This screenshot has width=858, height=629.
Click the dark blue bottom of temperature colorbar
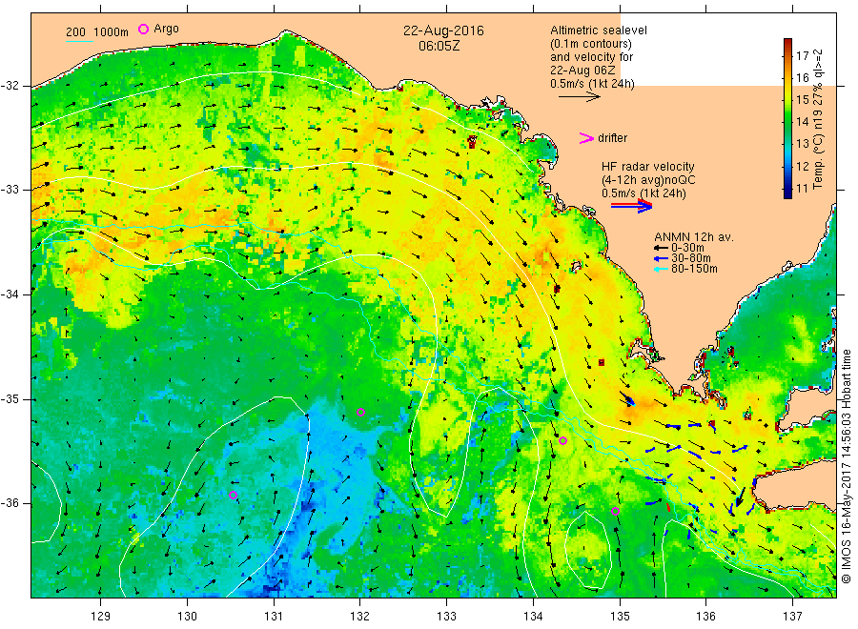click(x=788, y=193)
